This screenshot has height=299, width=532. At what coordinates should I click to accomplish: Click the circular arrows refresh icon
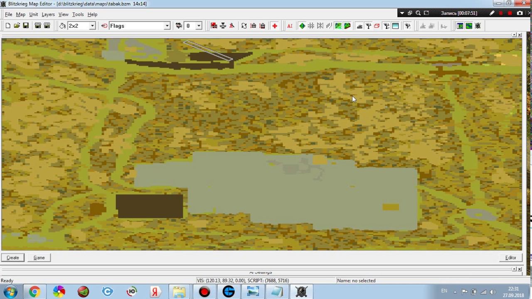tap(244, 26)
